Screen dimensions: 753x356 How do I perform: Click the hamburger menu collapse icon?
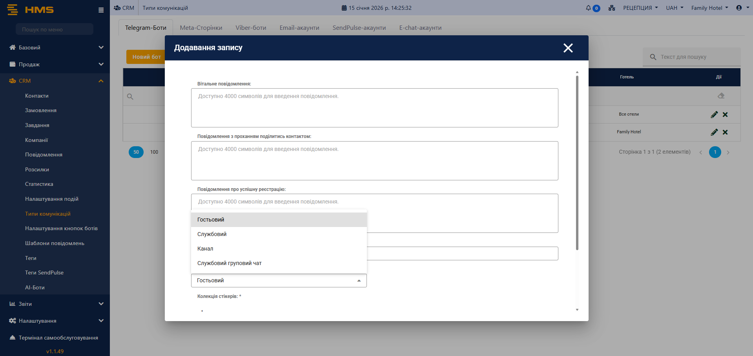101,10
